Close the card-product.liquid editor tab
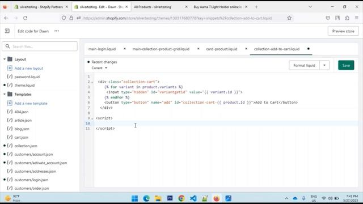Screen dimensions: 363x204 pos(246,49)
